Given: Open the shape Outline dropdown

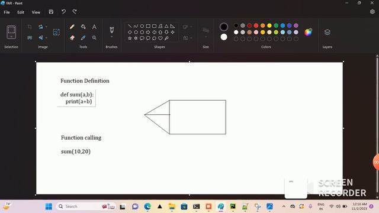Looking at the screenshot, I should point(187,27).
